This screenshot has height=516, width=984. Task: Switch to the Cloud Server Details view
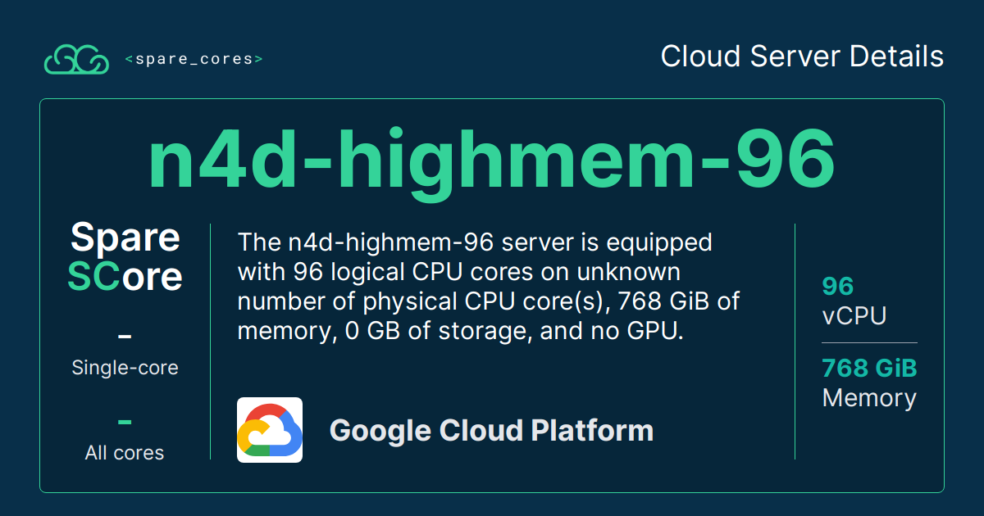(x=803, y=57)
